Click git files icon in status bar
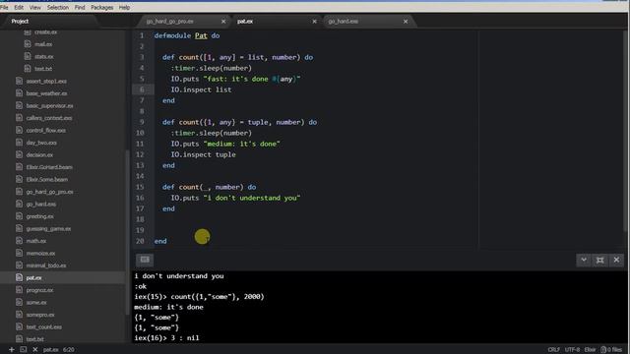Viewport: 630px width, 354px height. pyautogui.click(x=603, y=350)
